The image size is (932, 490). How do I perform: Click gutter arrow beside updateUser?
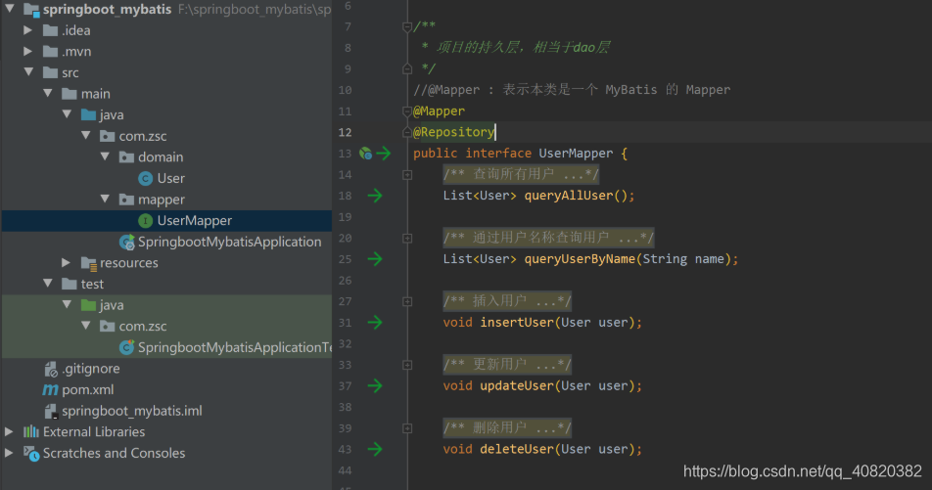(x=375, y=386)
